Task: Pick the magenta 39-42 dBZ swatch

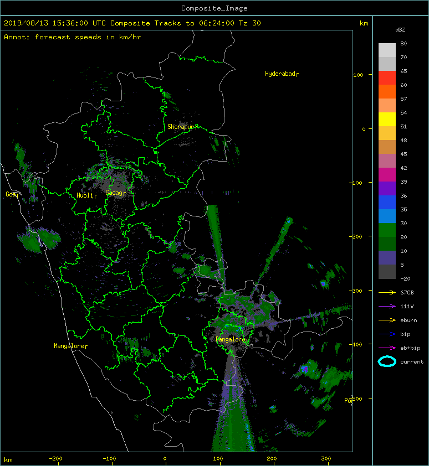Action: 387,174
